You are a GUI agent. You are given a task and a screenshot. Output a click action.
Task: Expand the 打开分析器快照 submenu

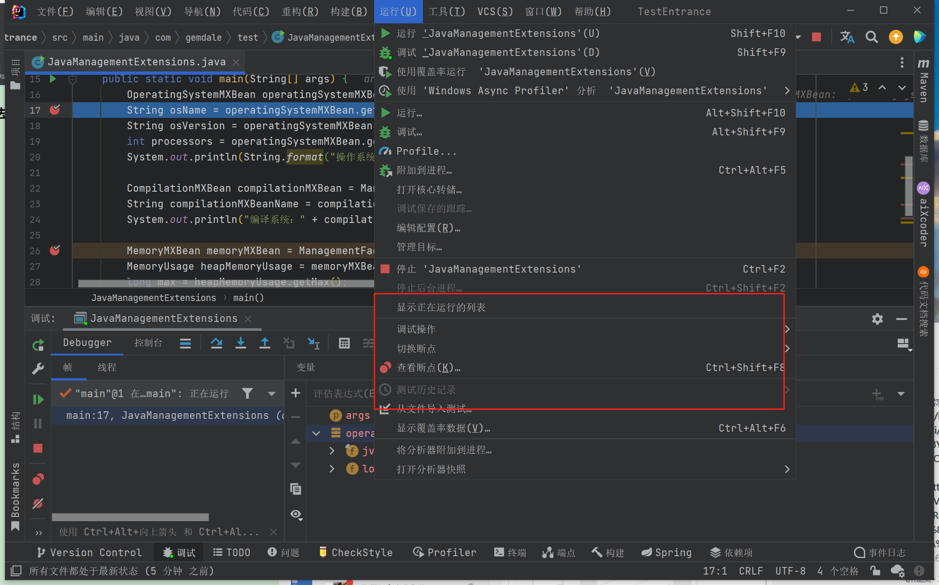pos(585,469)
